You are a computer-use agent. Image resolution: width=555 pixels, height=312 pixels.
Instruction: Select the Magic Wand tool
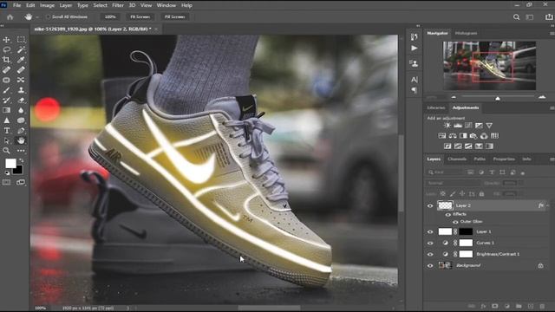pyautogui.click(x=21, y=49)
